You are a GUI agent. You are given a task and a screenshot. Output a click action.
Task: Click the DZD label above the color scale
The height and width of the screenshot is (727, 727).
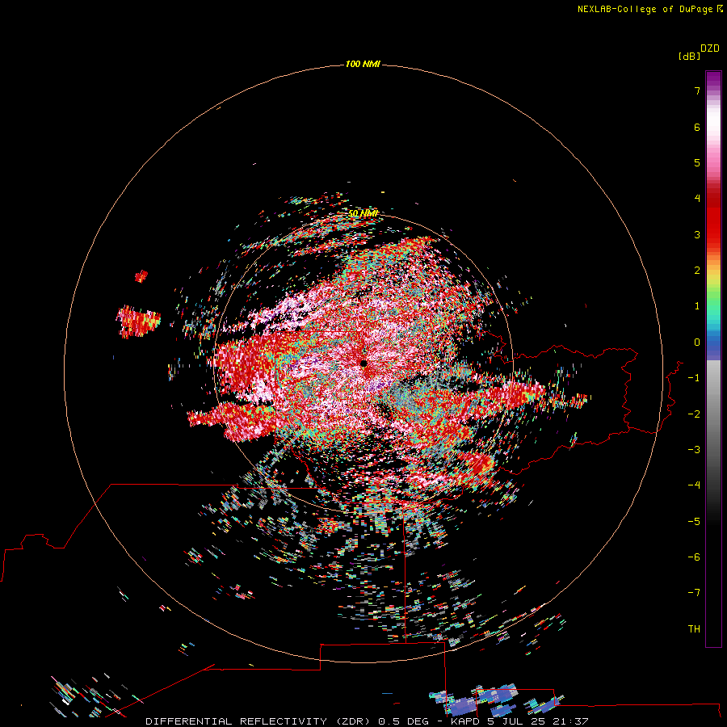710,48
